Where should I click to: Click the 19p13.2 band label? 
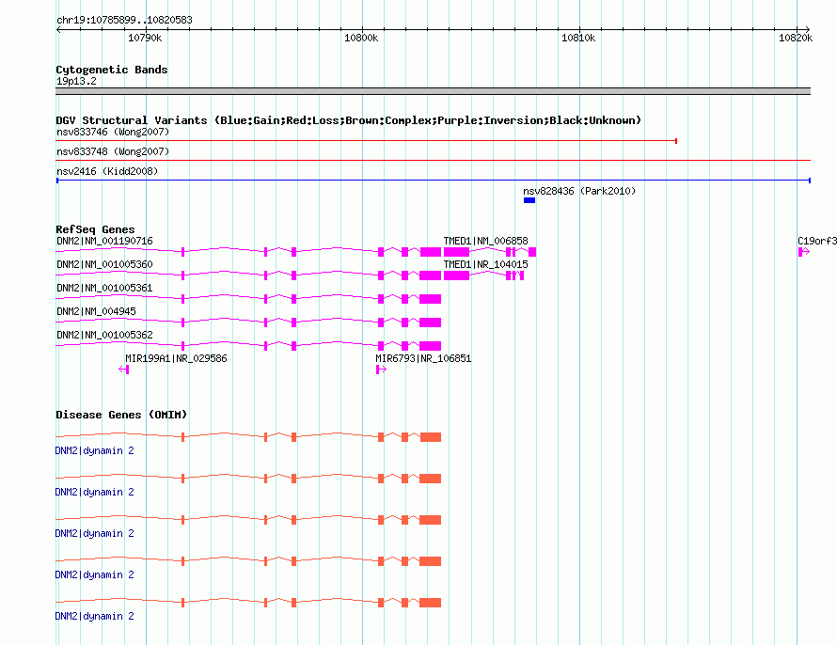[x=76, y=81]
